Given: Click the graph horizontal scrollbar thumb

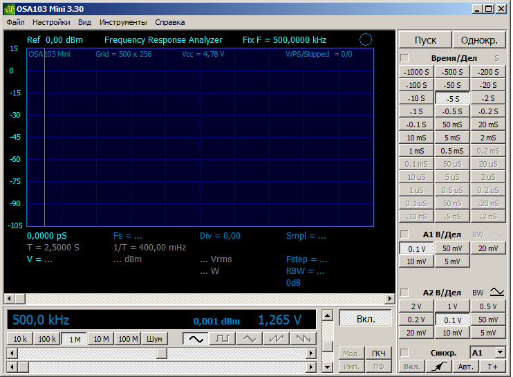Looking at the screenshot, I should (x=20, y=298).
